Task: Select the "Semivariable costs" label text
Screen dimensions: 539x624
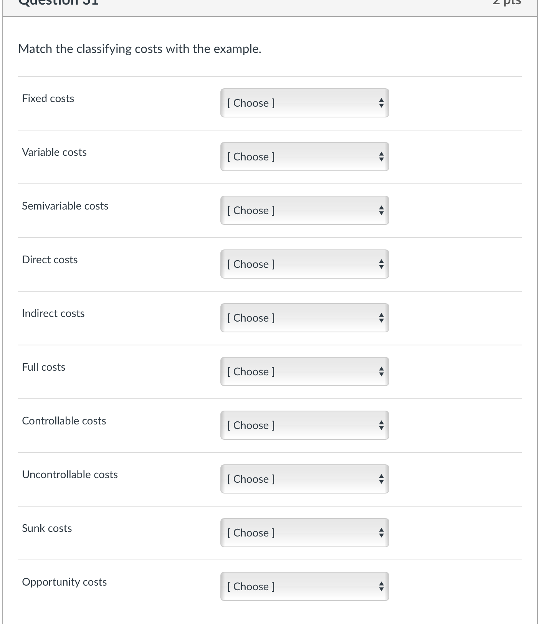Action: pyautogui.click(x=65, y=206)
